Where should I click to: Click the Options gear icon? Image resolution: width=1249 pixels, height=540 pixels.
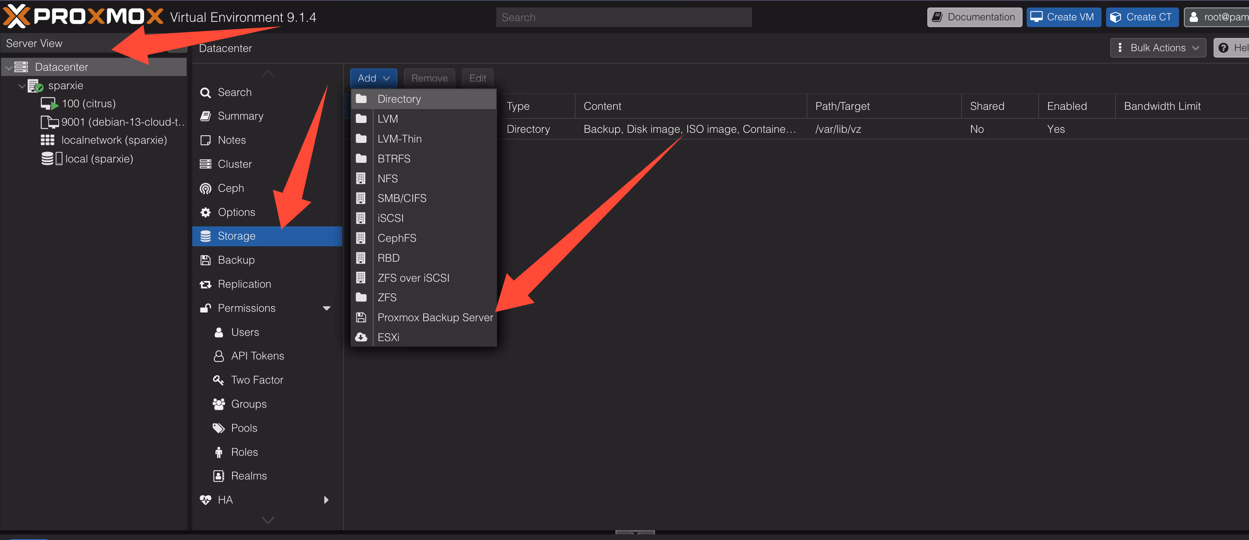click(x=205, y=212)
